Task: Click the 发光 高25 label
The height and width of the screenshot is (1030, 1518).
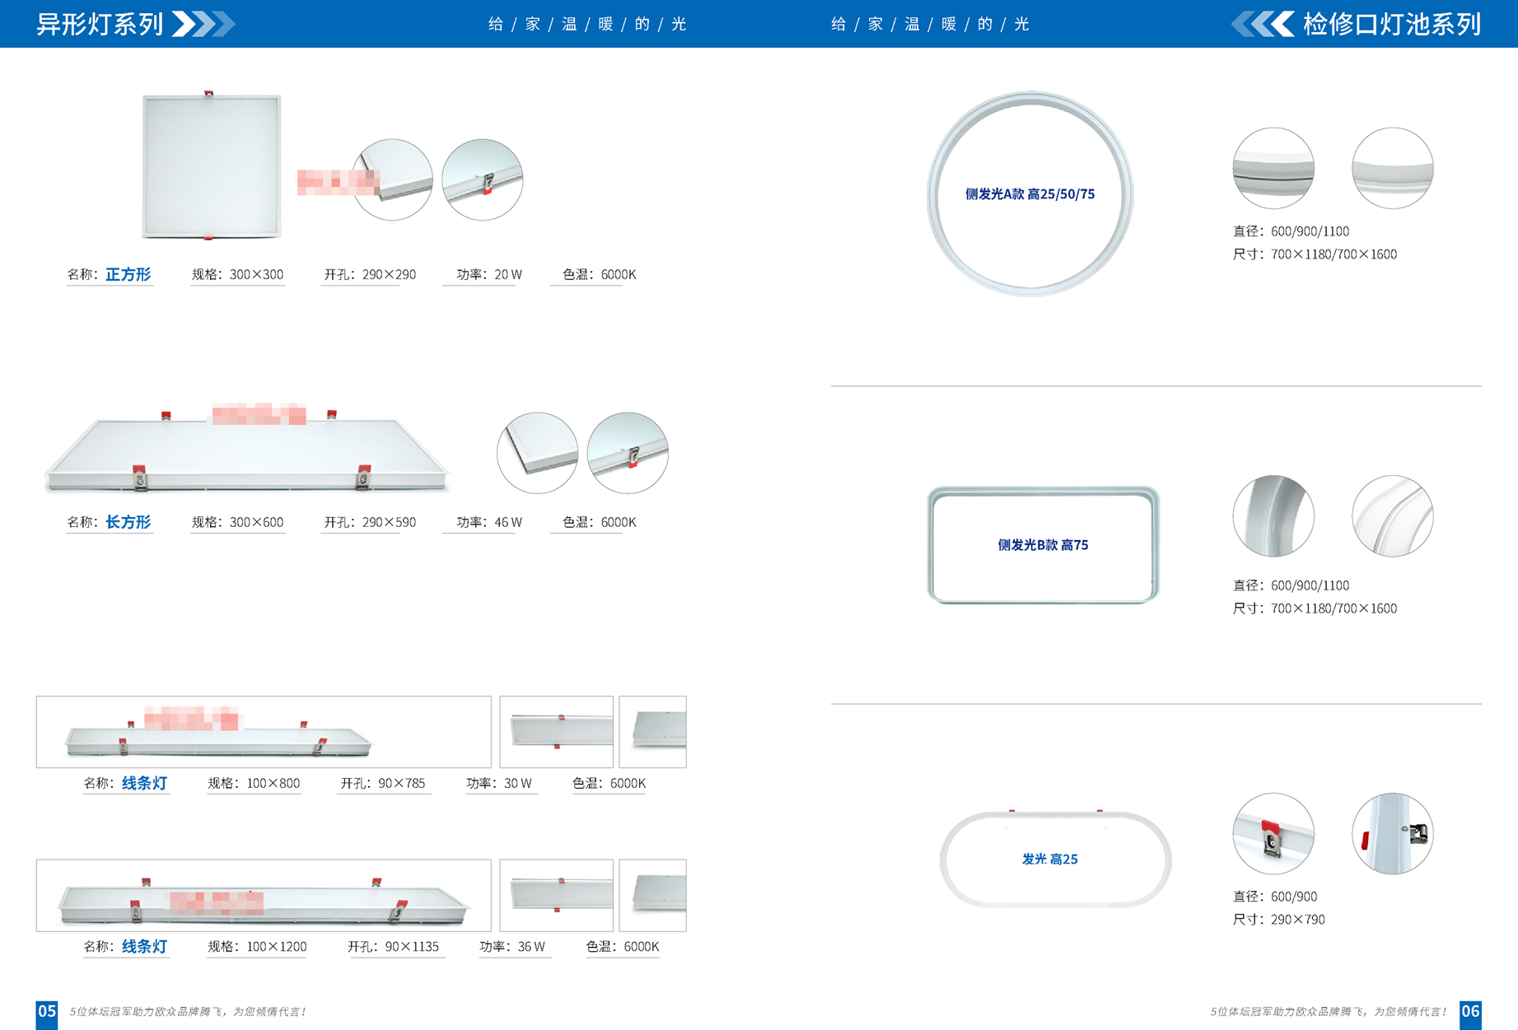Action: 1049,859
